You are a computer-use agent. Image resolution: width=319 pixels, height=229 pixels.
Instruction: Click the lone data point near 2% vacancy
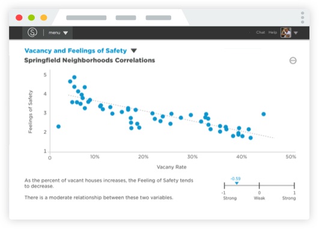click(x=58, y=126)
